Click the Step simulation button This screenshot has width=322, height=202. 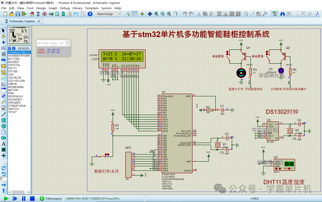[x=15, y=198]
